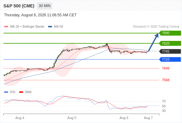182x123 pixels.
Task: Click the RSI legend color marker
Action: [x=6, y=92]
